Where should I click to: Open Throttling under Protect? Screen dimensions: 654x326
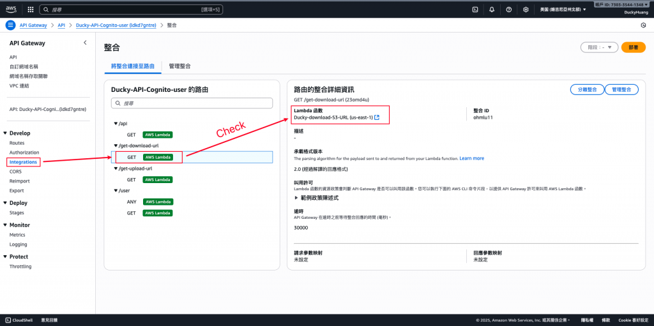click(20, 267)
